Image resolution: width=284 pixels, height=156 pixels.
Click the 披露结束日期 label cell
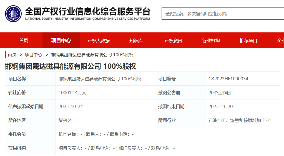coord(180,106)
